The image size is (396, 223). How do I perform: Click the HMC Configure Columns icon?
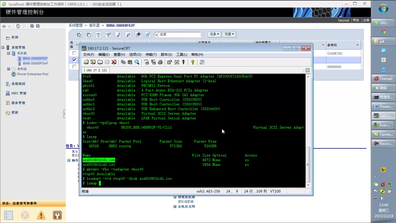point(138,35)
